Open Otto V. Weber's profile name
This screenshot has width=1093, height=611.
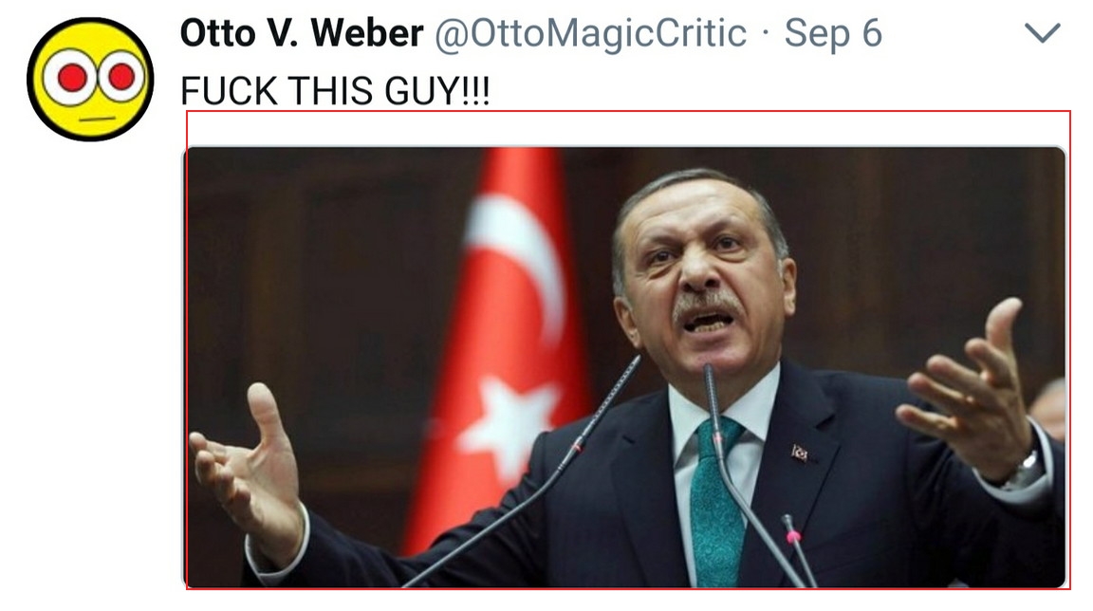301,33
